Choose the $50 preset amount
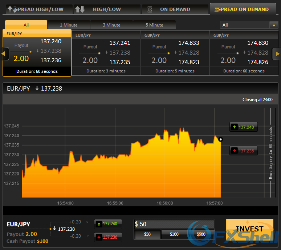 click(147, 234)
